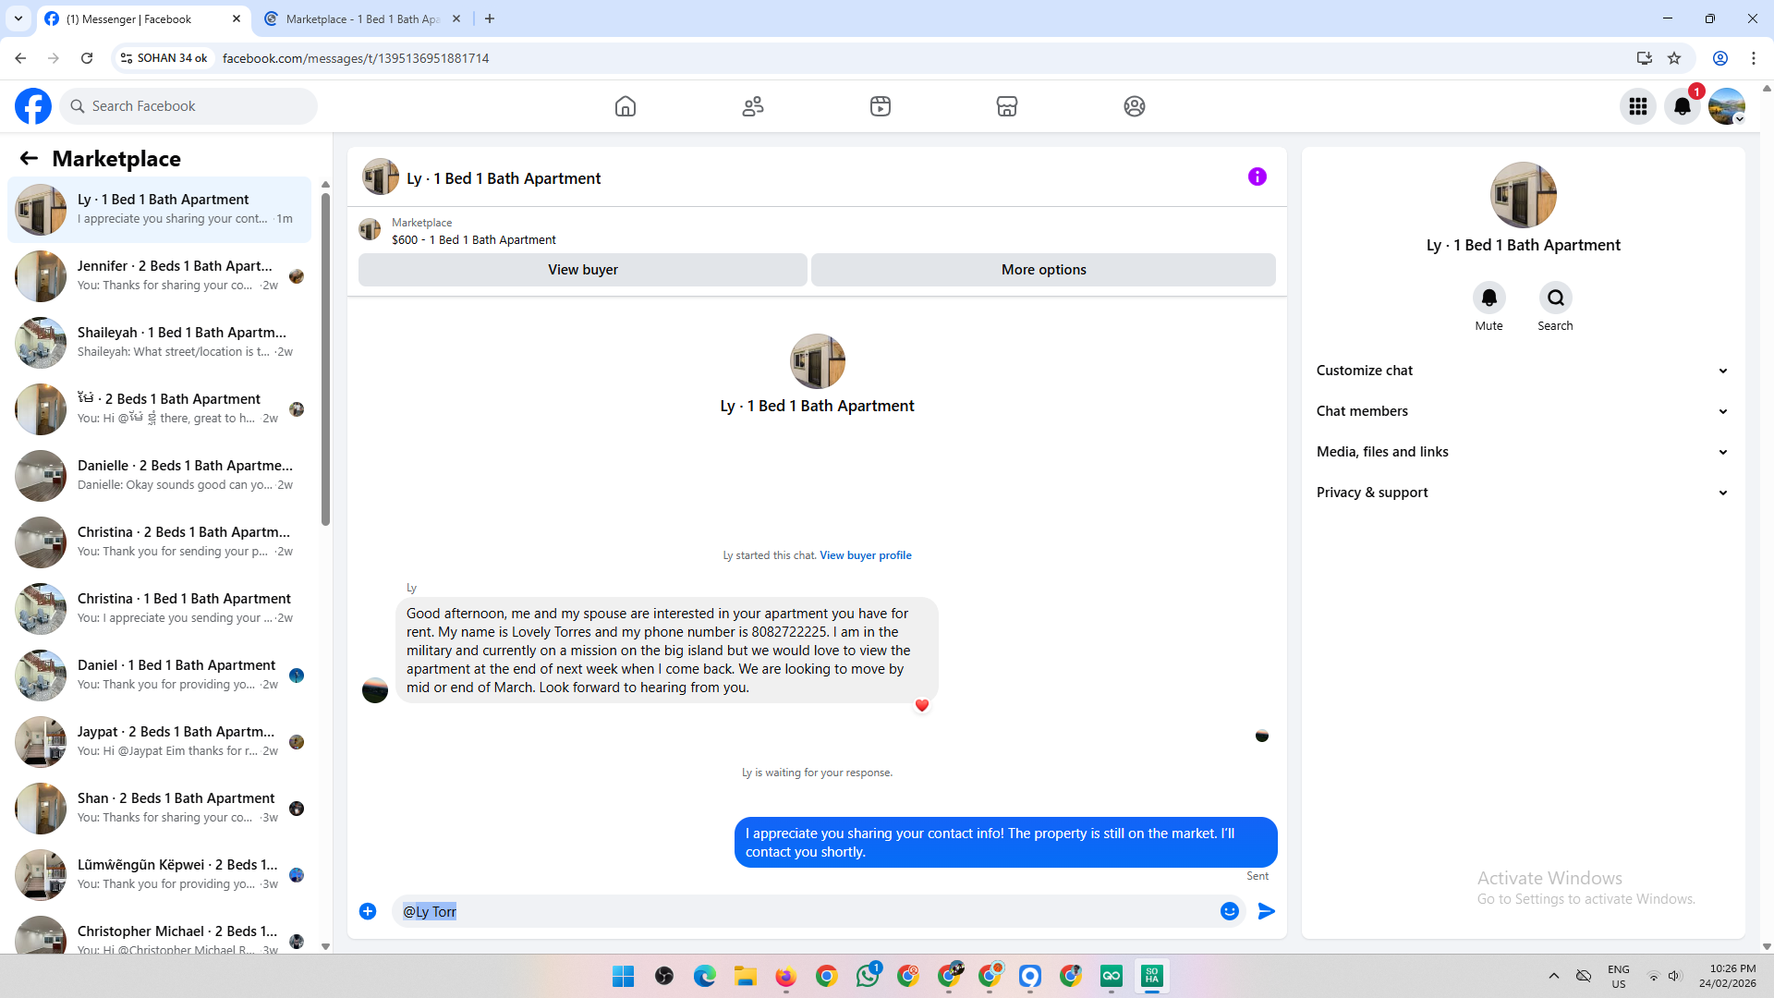The height and width of the screenshot is (998, 1774).
Task: Click the heart reaction on Ly's message
Action: (x=921, y=705)
